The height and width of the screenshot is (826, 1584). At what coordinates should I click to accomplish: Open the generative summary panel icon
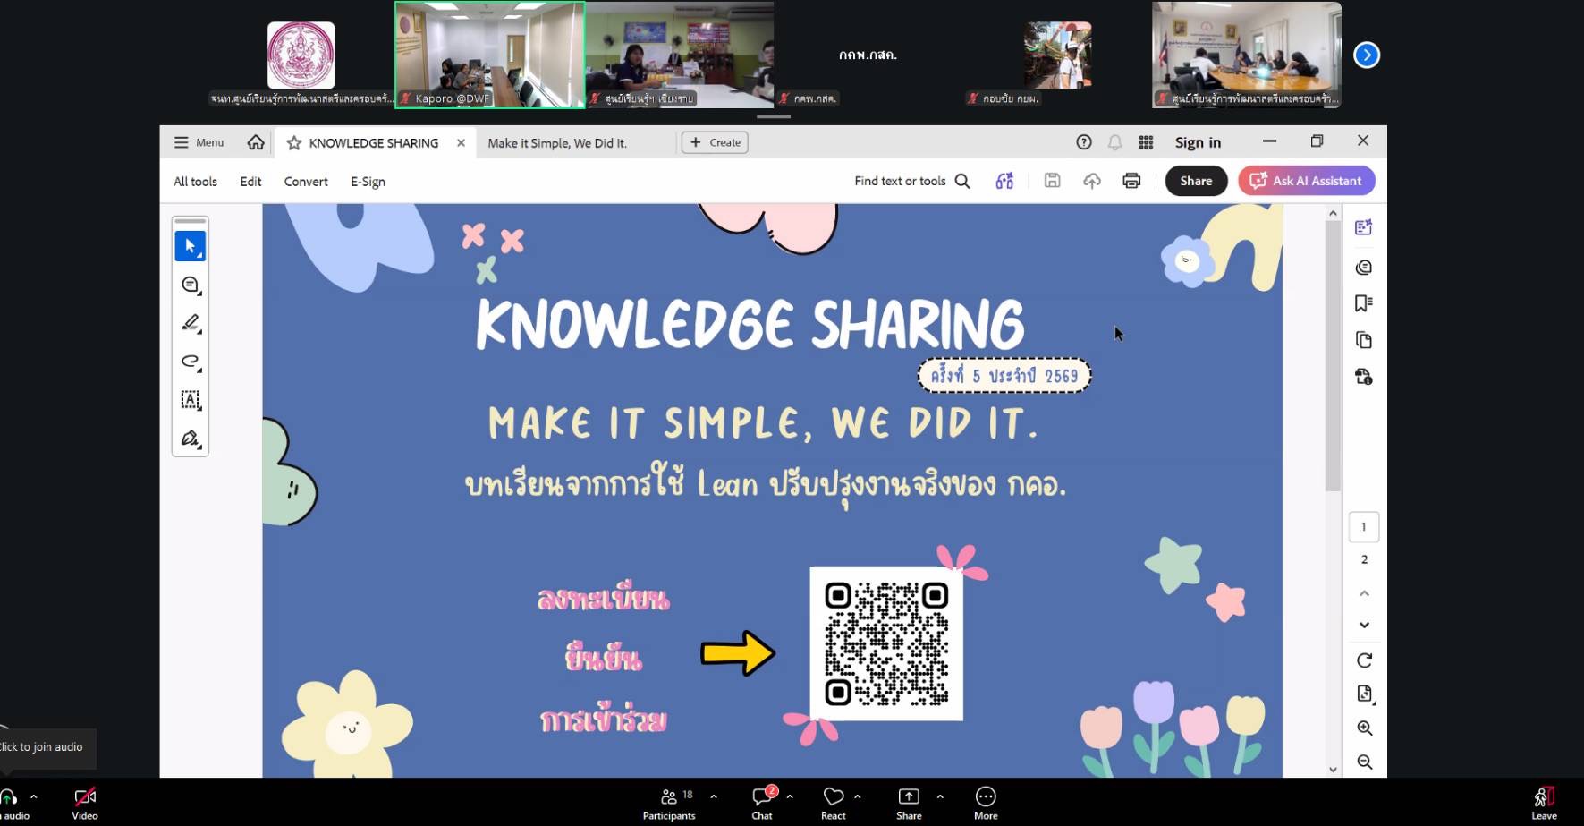[1364, 228]
